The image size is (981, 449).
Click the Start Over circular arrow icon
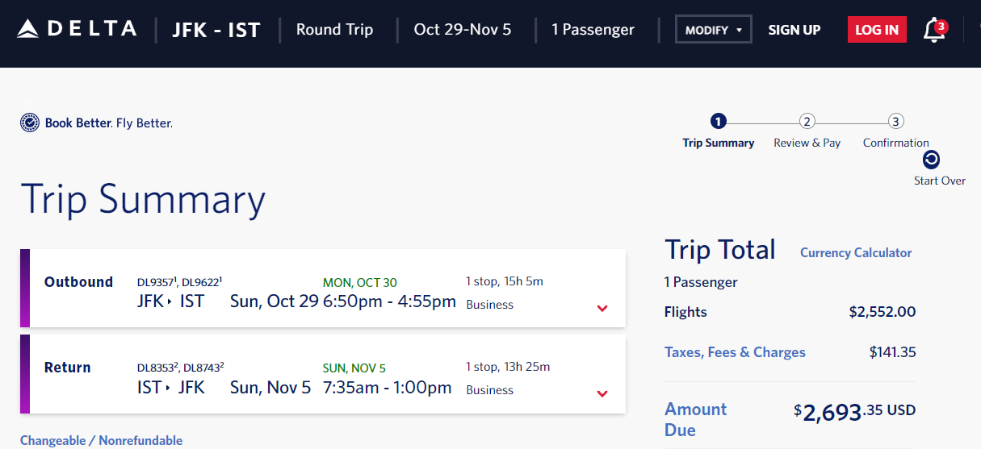(x=931, y=160)
